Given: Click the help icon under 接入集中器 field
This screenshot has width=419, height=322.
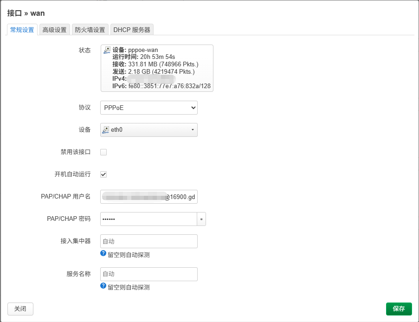Looking at the screenshot, I should [103, 253].
